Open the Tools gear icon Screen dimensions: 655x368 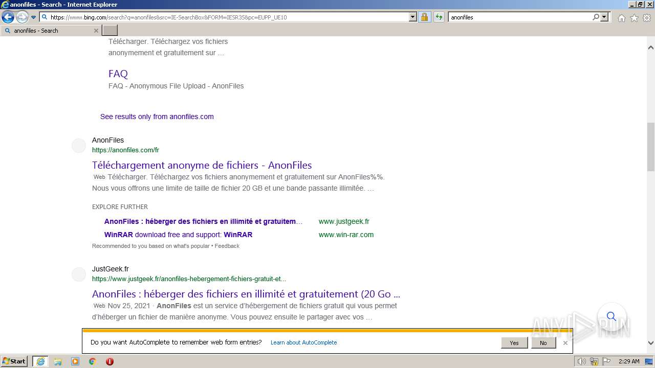(646, 18)
